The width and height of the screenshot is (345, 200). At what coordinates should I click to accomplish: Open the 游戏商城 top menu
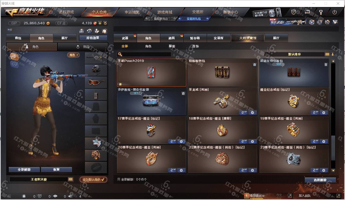click(x=165, y=12)
